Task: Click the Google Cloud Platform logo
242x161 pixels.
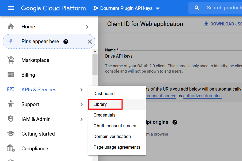Action: point(53,8)
